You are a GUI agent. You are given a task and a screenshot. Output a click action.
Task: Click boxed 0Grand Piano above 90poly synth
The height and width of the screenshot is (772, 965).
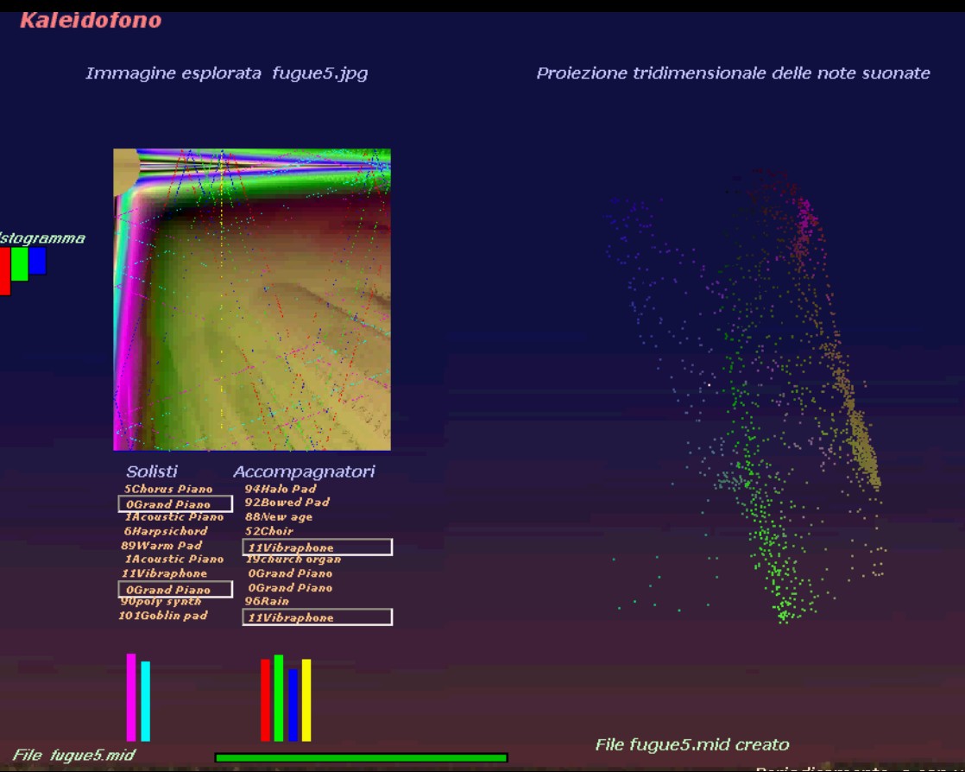coord(175,590)
